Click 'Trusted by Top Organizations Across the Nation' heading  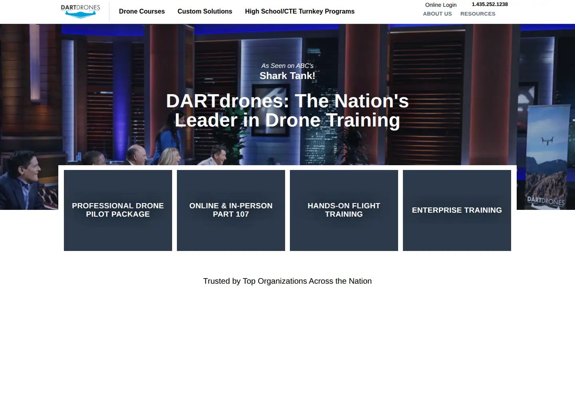coord(287,281)
